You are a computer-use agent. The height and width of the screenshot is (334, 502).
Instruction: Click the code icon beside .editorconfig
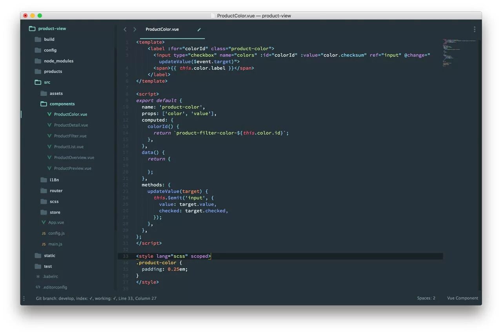pyautogui.click(x=38, y=287)
